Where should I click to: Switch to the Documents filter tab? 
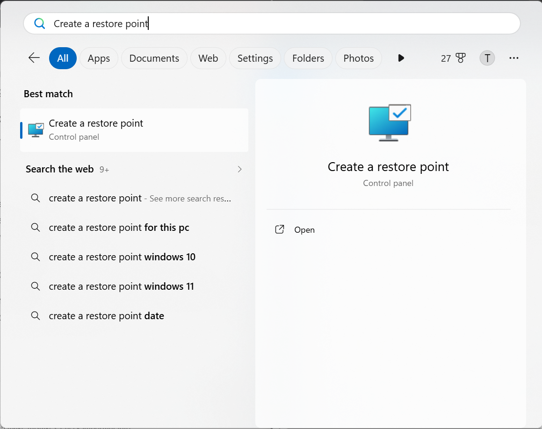click(154, 58)
